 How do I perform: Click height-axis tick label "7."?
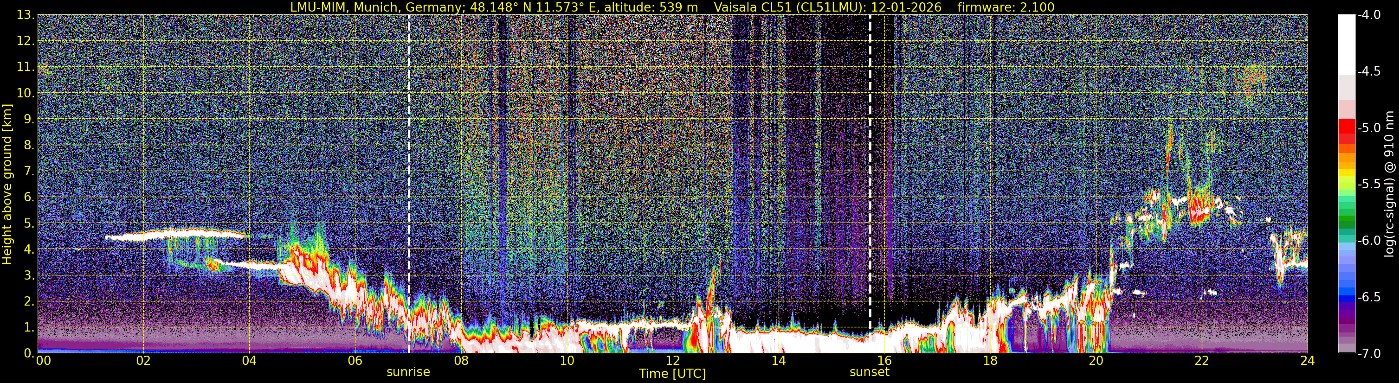29,172
